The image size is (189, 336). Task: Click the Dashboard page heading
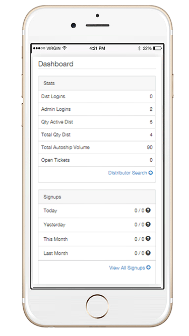56,64
